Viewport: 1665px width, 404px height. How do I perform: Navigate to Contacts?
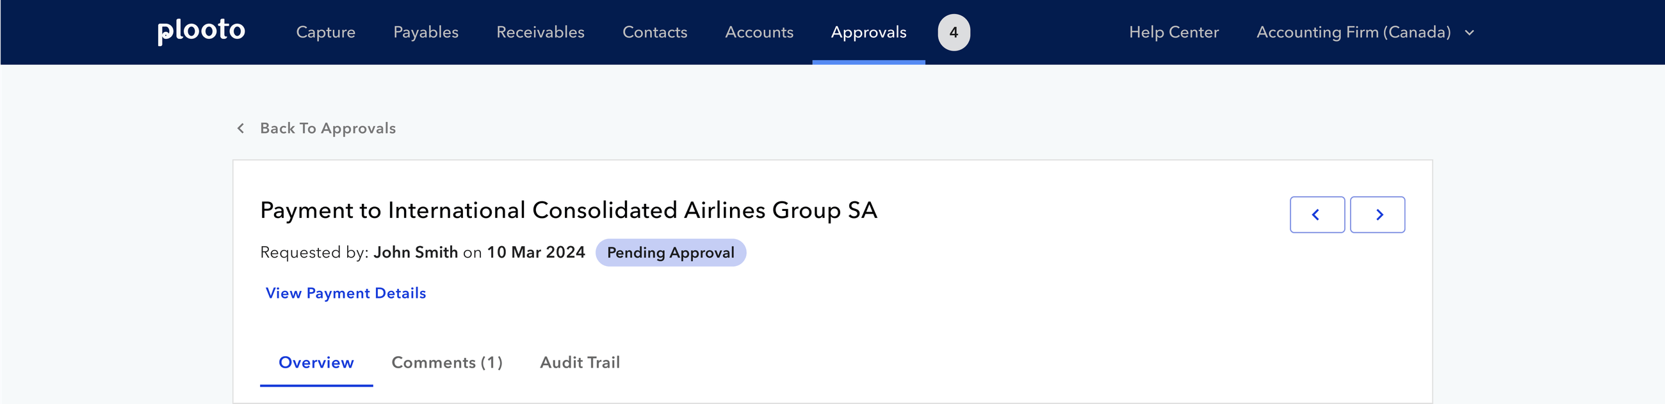(654, 32)
